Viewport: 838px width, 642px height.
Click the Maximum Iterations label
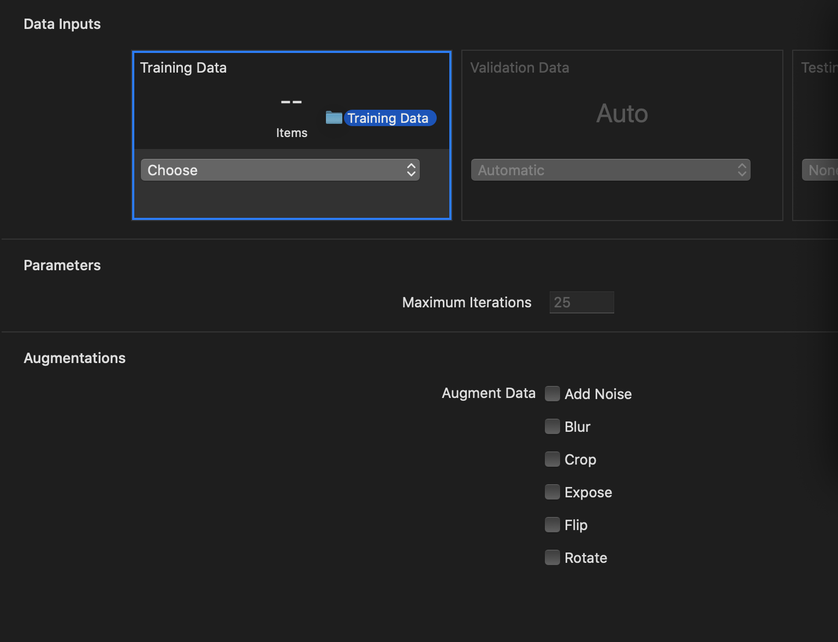coord(467,302)
